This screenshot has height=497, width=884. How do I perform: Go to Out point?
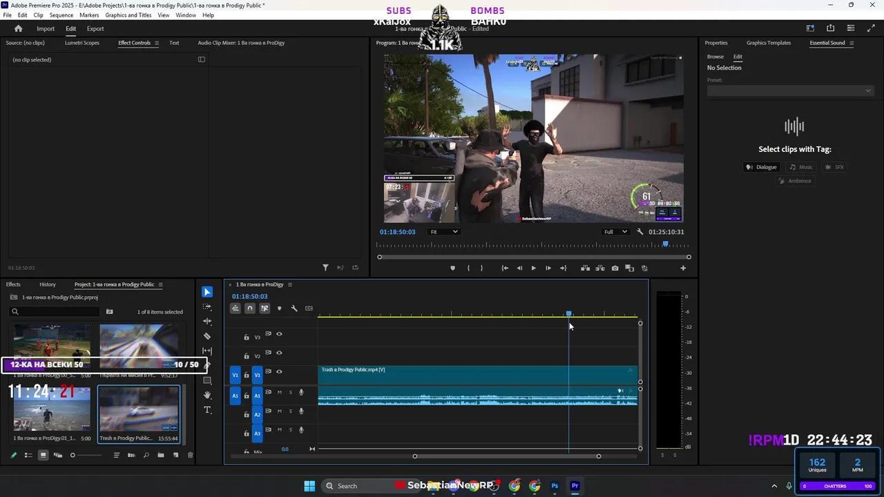coord(563,268)
